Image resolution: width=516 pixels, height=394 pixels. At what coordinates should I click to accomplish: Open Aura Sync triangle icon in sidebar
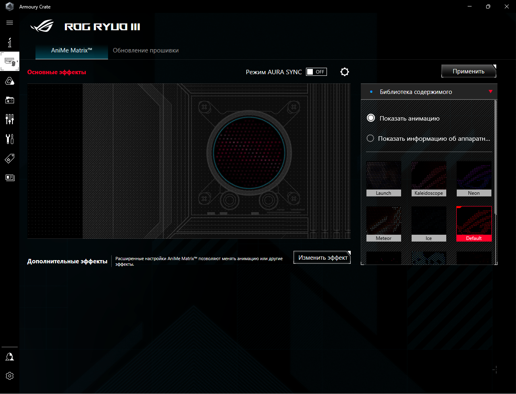coord(10,81)
